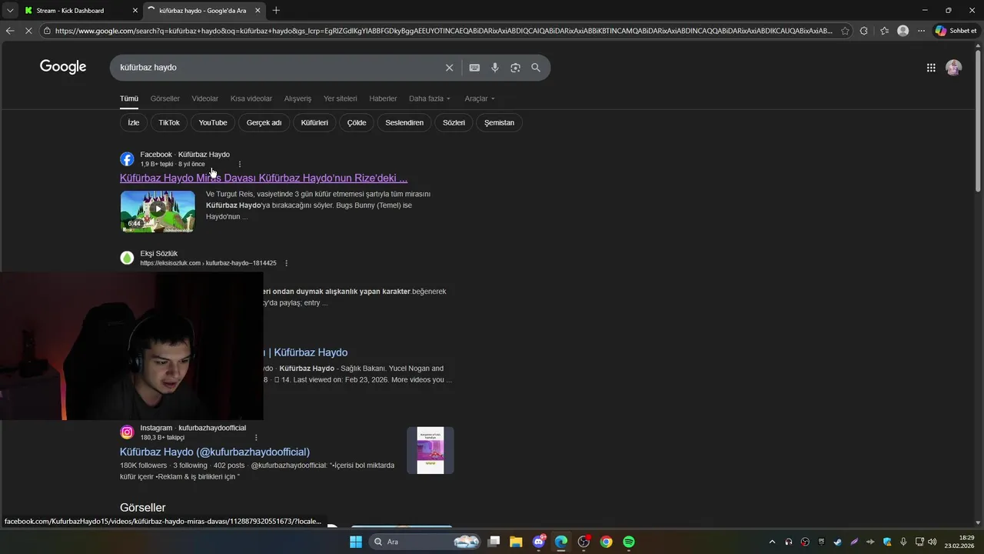Open File Explorer from taskbar
The width and height of the screenshot is (984, 554).
516,542
